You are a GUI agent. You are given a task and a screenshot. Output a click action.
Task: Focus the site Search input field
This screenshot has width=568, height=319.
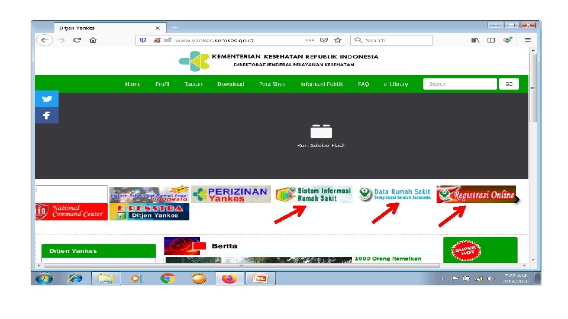pos(460,84)
